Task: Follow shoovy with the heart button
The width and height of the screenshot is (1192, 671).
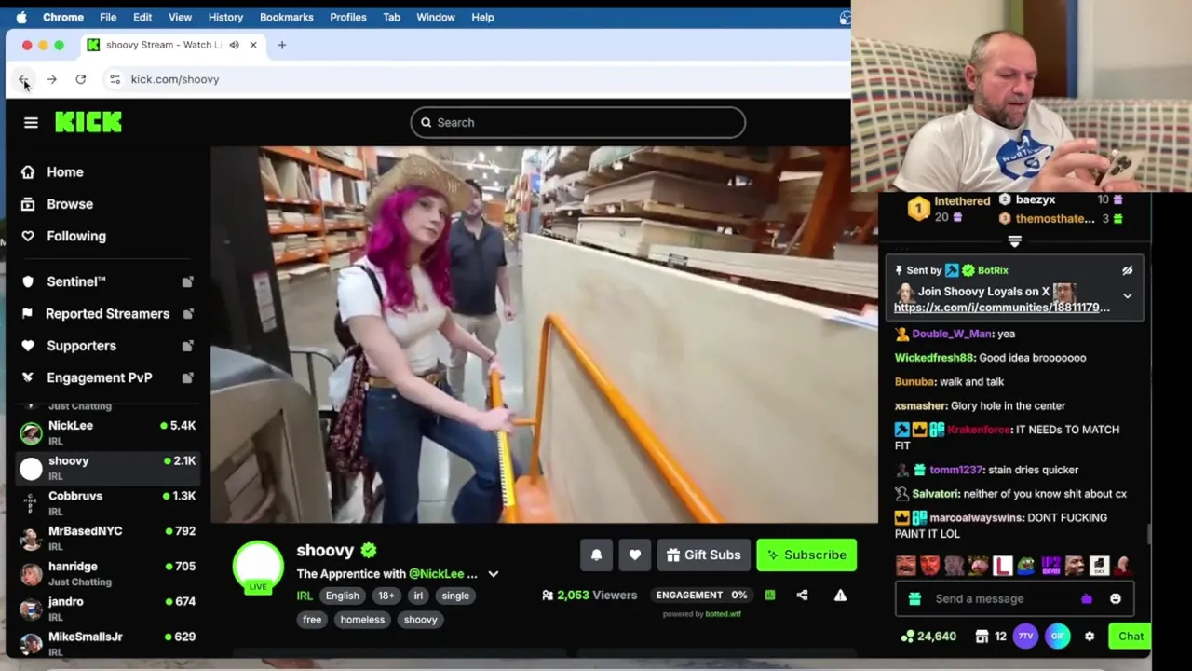Action: pos(635,555)
